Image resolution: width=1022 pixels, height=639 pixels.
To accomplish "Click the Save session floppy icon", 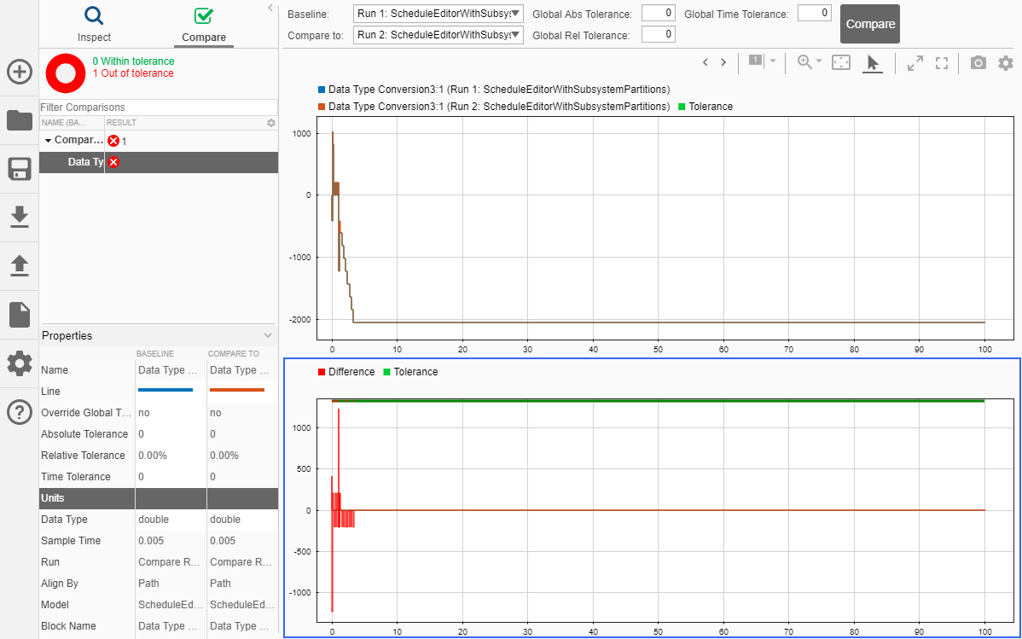I will point(20,169).
